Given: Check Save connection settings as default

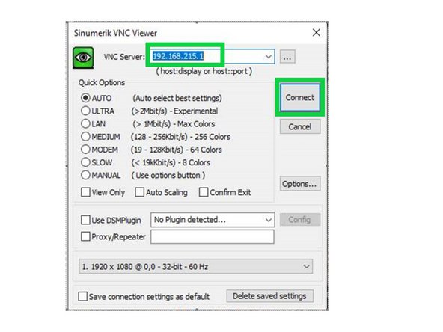Looking at the screenshot, I should point(82,296).
